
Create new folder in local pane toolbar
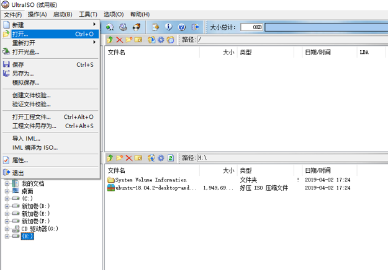pos(120,158)
